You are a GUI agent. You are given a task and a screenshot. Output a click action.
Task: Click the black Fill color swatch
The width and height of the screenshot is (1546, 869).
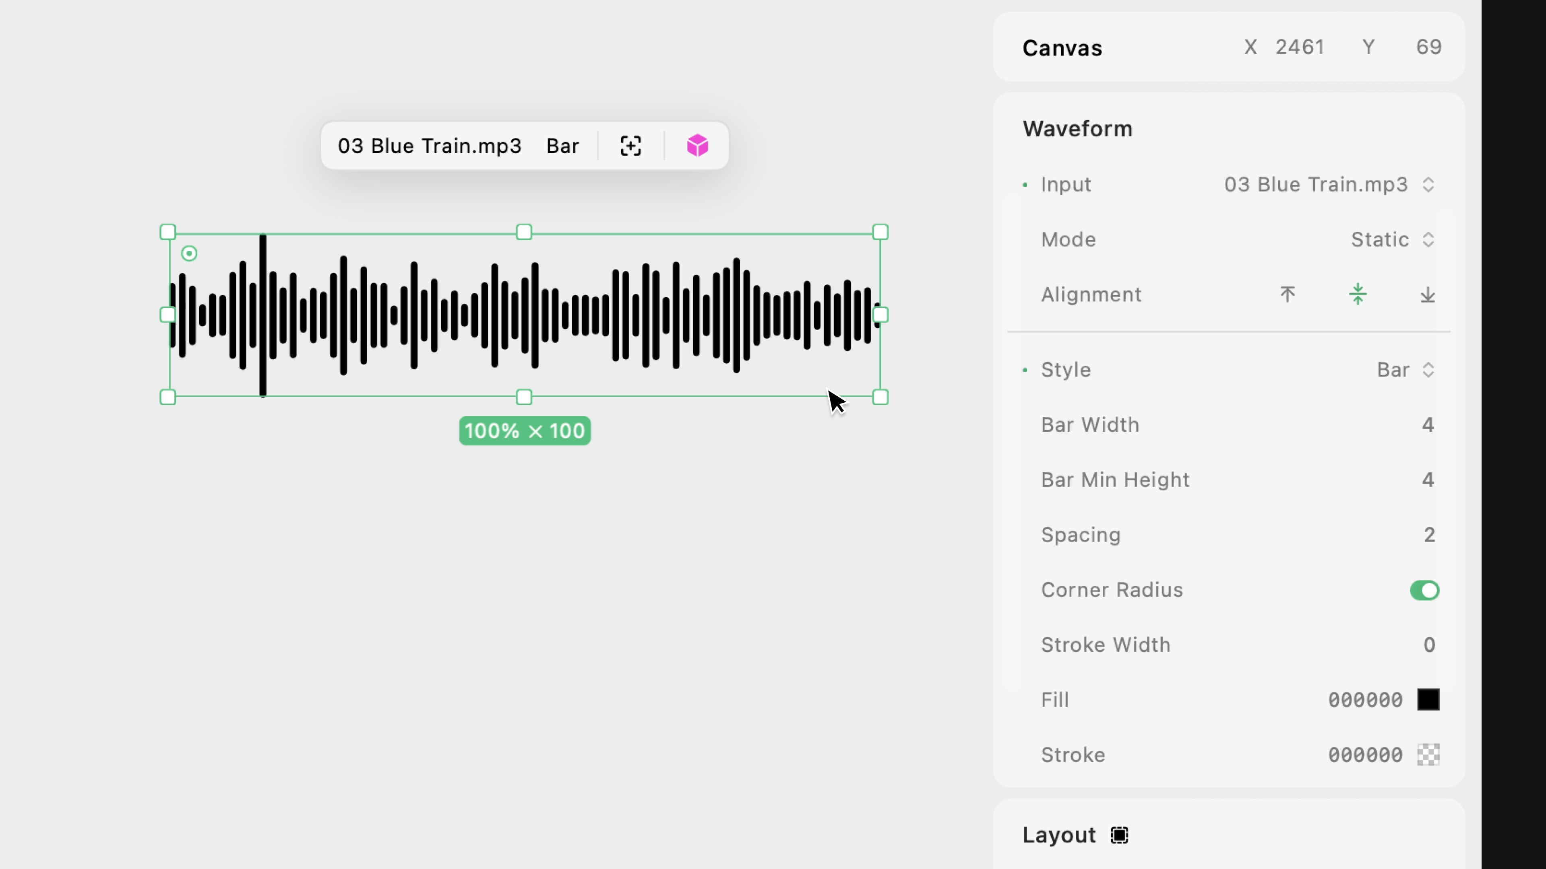click(x=1428, y=700)
